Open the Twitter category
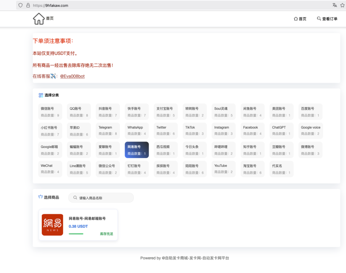The image size is (346, 273). (166, 131)
